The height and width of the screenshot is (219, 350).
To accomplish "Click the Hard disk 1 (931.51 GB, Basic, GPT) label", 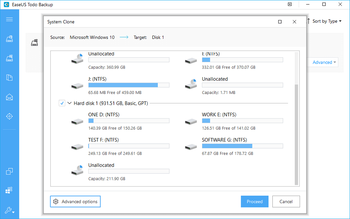I will (111, 103).
